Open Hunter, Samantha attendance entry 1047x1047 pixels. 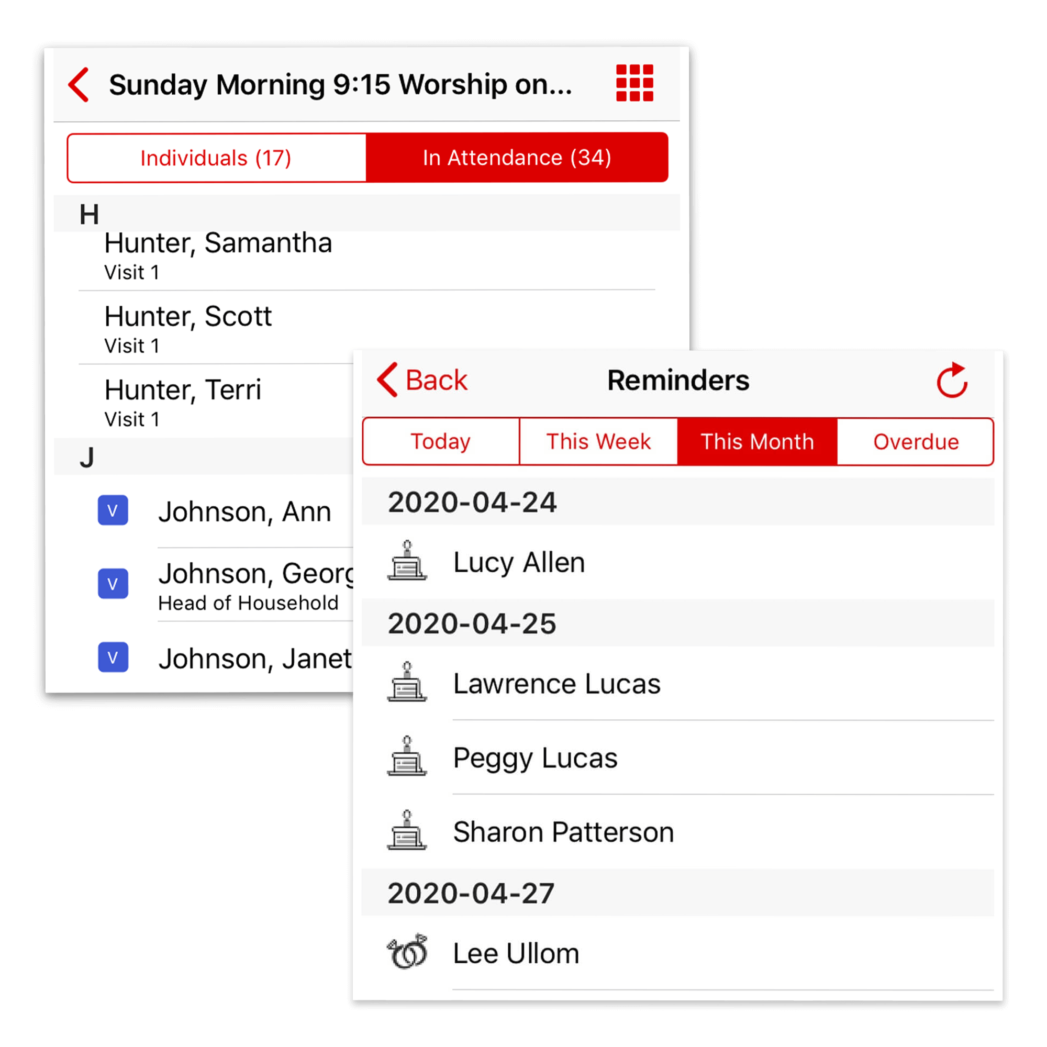tap(367, 260)
